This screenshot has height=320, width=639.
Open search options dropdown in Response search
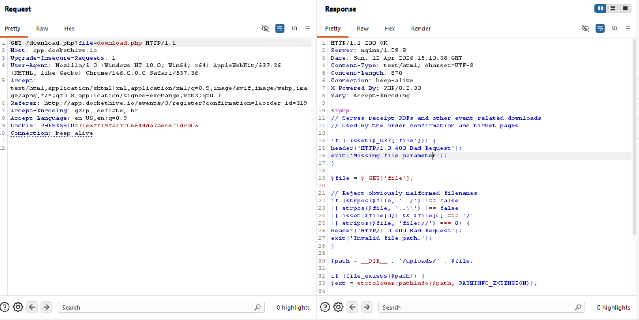[x=578, y=307]
